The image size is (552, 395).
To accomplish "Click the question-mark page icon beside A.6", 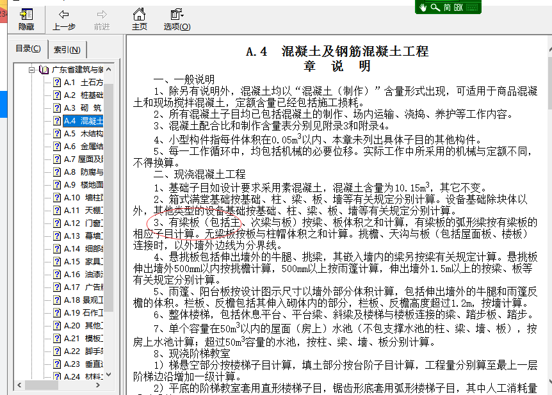I will (x=57, y=146).
